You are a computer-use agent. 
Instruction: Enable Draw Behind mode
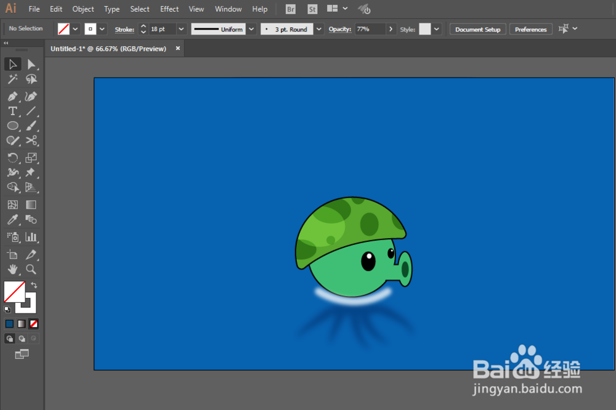pyautogui.click(x=22, y=339)
